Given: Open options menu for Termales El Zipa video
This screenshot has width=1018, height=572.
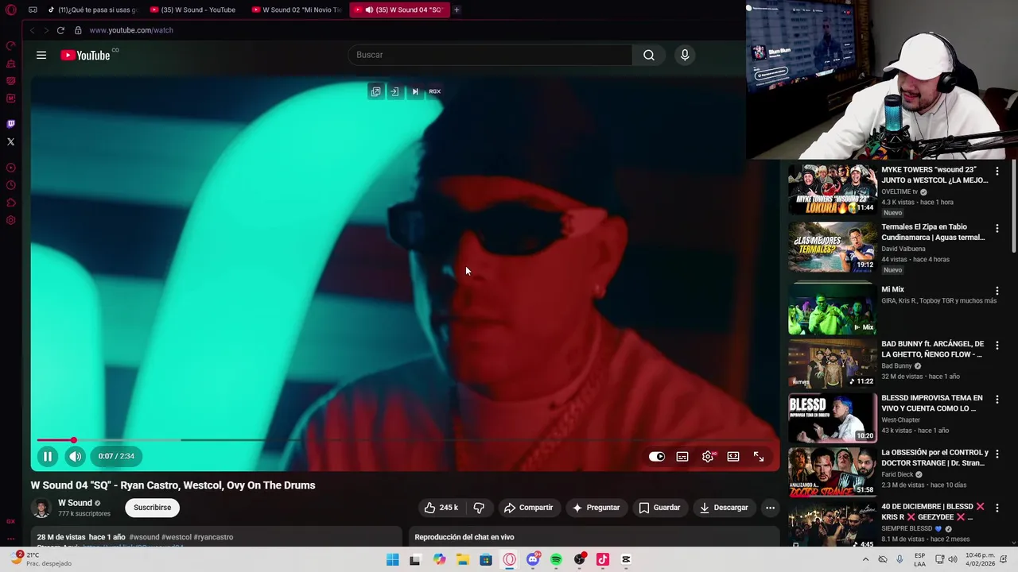Looking at the screenshot, I should coord(997,228).
